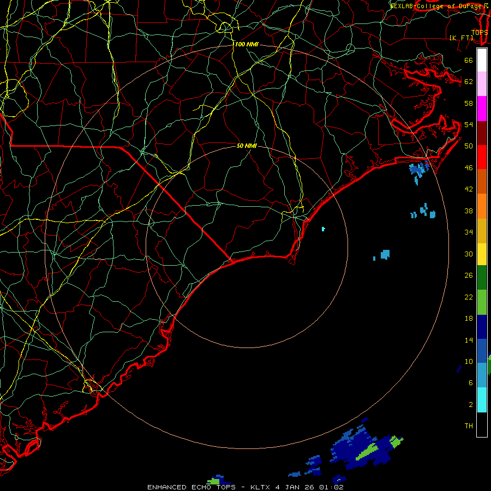Click the "18" legend value

[469, 319]
